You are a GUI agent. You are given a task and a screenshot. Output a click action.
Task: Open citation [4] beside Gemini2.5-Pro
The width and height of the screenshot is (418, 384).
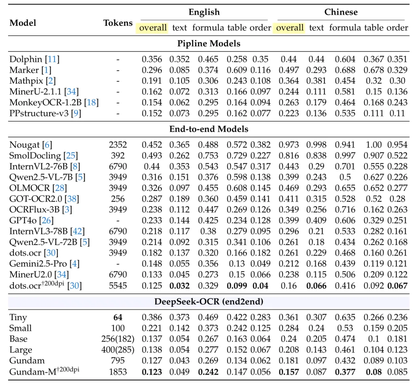coord(75,264)
